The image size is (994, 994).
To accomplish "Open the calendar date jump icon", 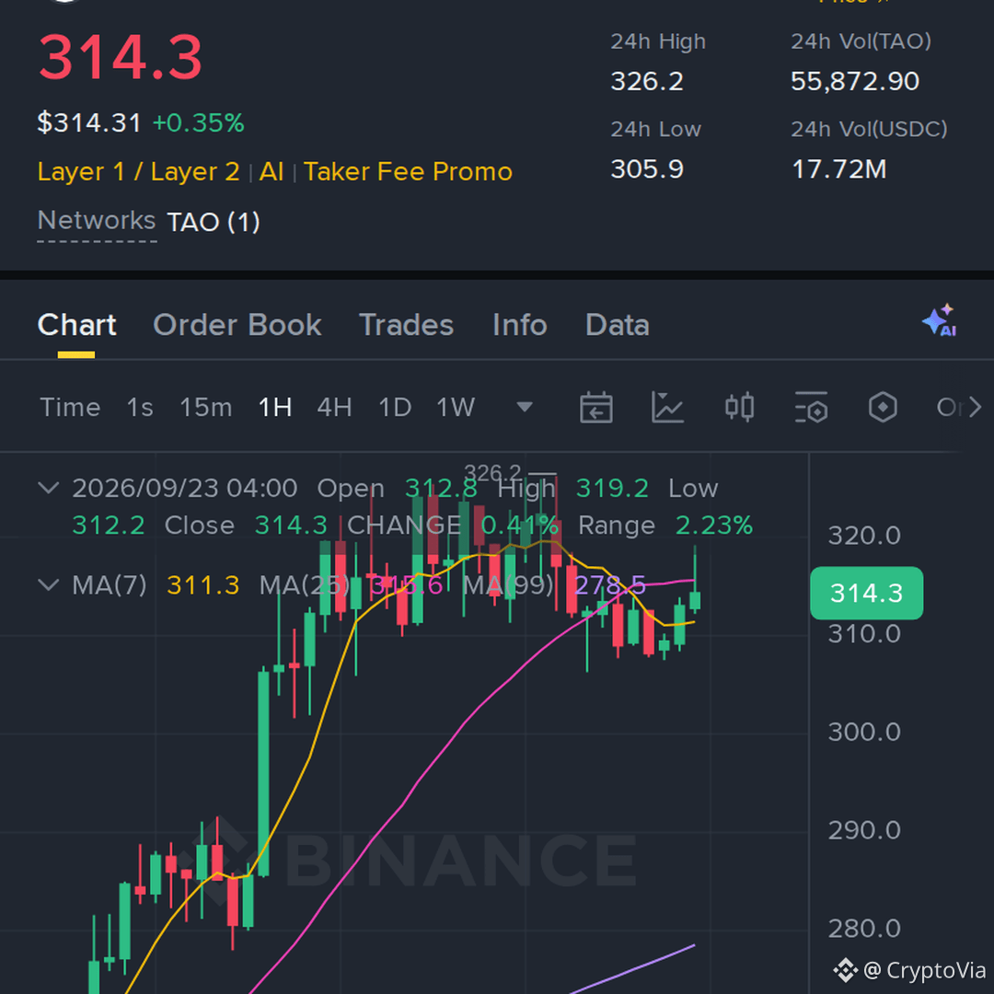I will coord(595,407).
